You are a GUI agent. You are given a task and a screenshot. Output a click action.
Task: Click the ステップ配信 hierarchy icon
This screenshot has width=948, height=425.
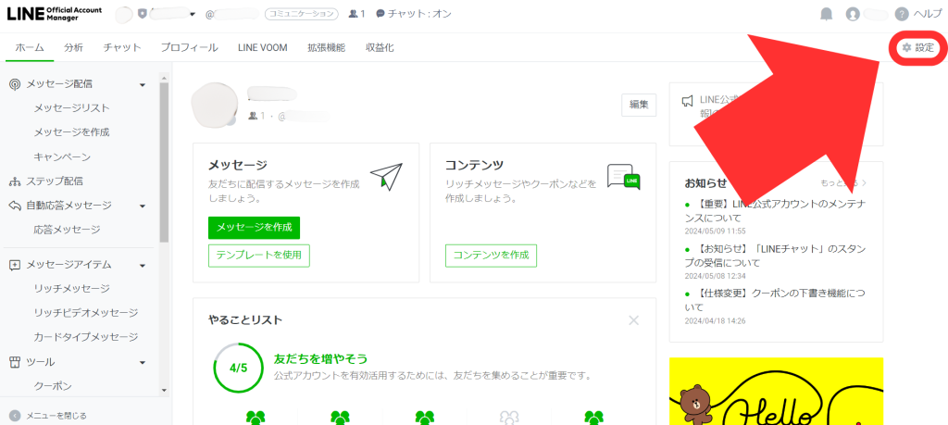[15, 181]
